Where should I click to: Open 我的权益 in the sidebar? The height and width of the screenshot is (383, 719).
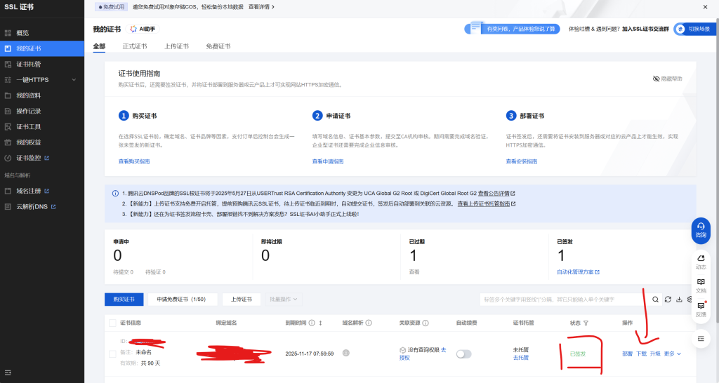[28, 142]
